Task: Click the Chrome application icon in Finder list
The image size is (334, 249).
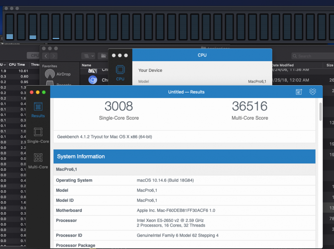Action: pos(93,80)
